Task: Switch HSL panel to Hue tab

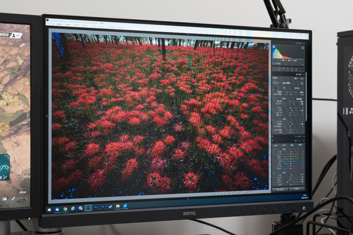Action: [x=276, y=145]
